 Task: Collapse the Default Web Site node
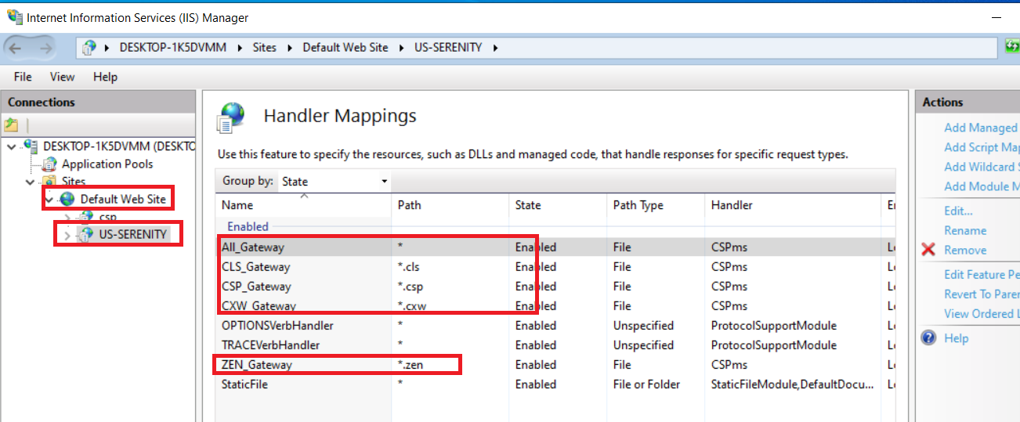[x=49, y=200]
